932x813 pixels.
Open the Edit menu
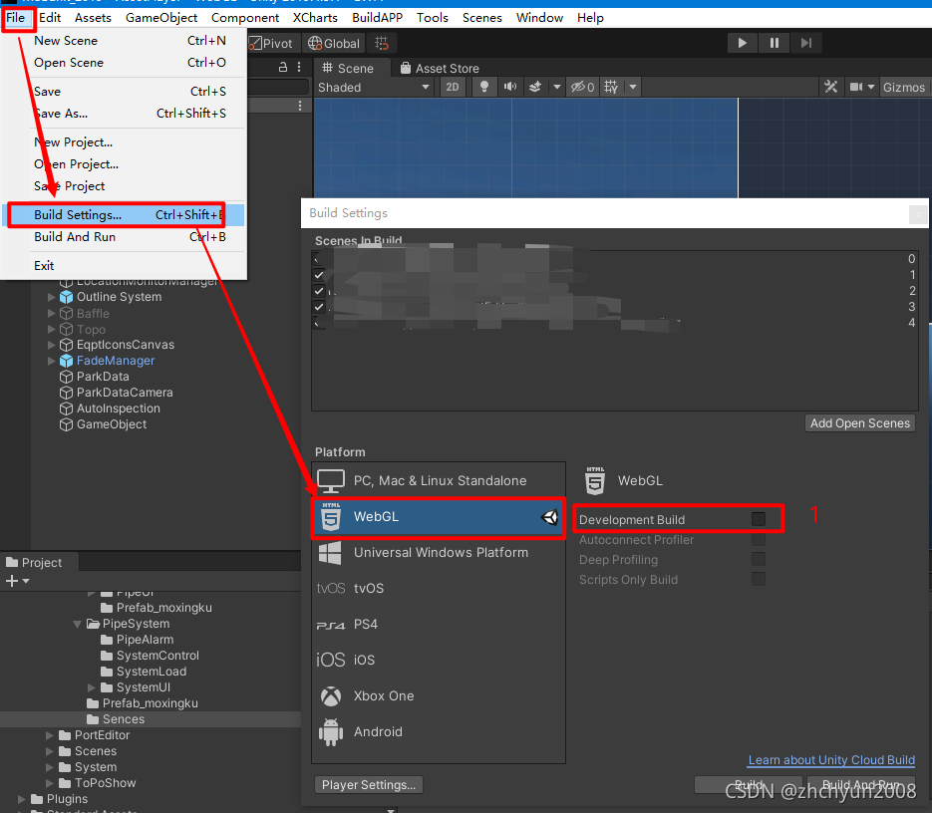(x=50, y=18)
